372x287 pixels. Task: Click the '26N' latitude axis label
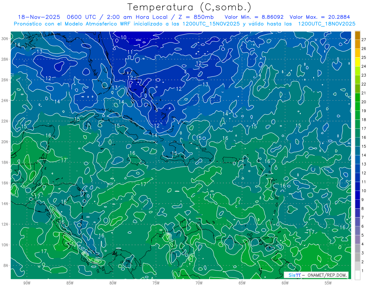(5, 80)
